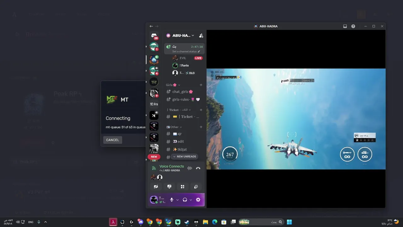
Task: Change the ENG input language
Action: pos(31,222)
